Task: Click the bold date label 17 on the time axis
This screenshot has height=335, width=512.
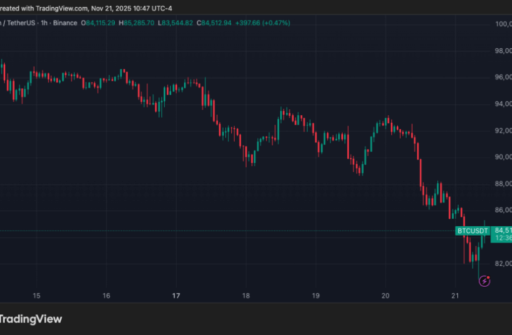Action: (176, 296)
